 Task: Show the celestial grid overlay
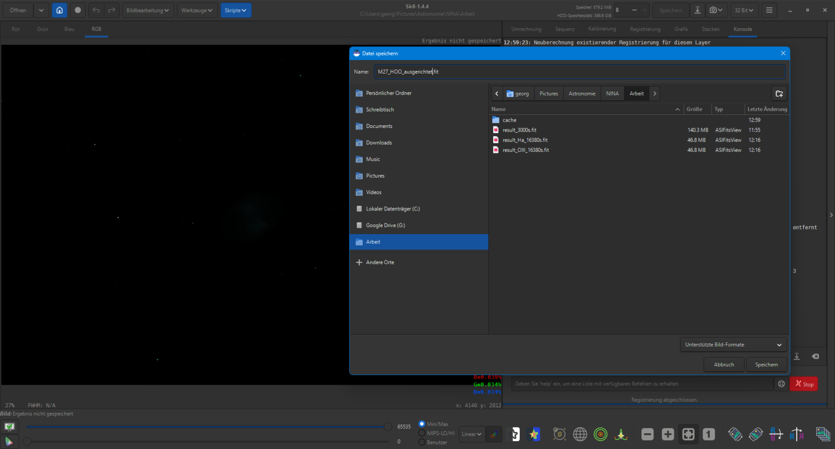[x=580, y=434]
